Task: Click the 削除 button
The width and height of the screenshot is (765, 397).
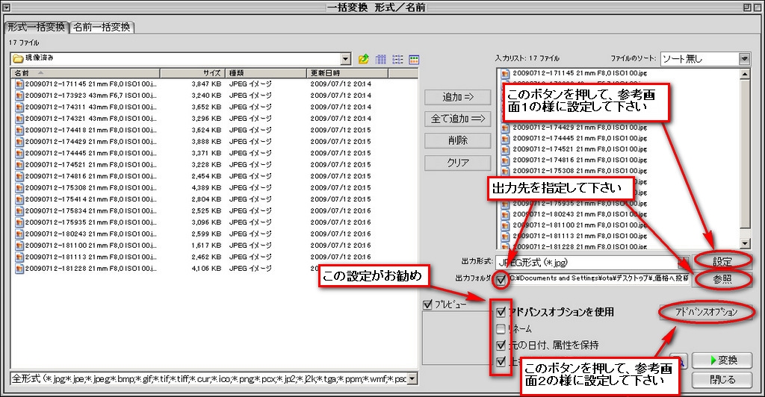Action: click(458, 140)
